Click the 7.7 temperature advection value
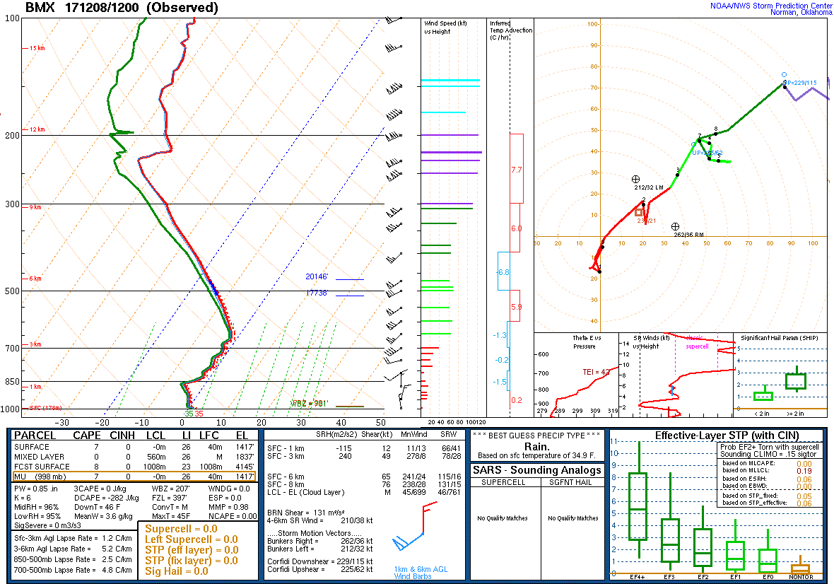 point(517,170)
